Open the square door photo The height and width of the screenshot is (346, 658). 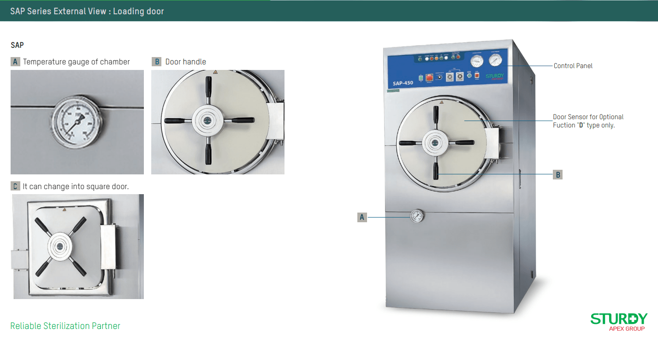pyautogui.click(x=77, y=247)
